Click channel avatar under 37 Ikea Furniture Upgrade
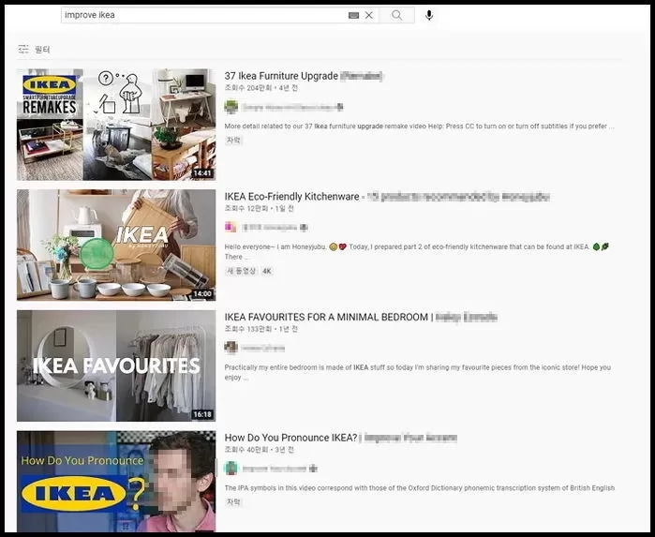The image size is (655, 537). [231, 107]
